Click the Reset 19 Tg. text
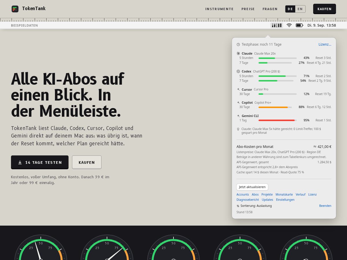This screenshot has height=260, width=347. tap(323, 94)
